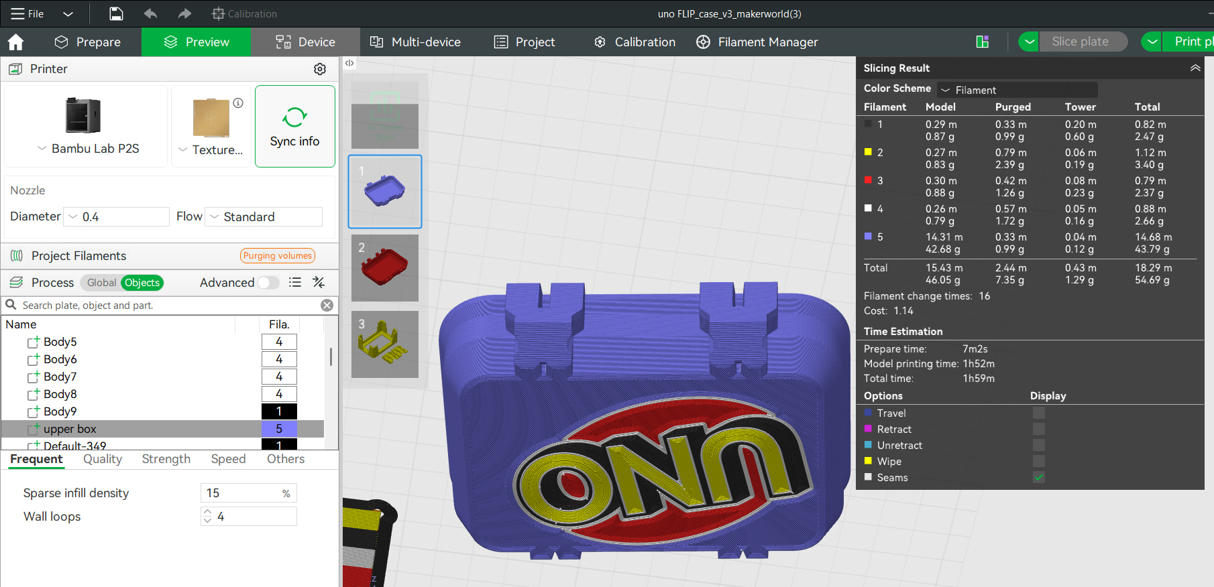Viewport: 1214px width, 587px height.
Task: Toggle the Advanced settings switch
Action: [x=268, y=283]
